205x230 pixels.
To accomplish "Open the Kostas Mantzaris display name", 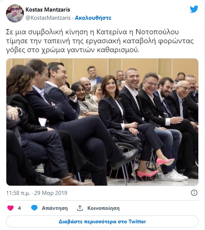I will [x=48, y=10].
